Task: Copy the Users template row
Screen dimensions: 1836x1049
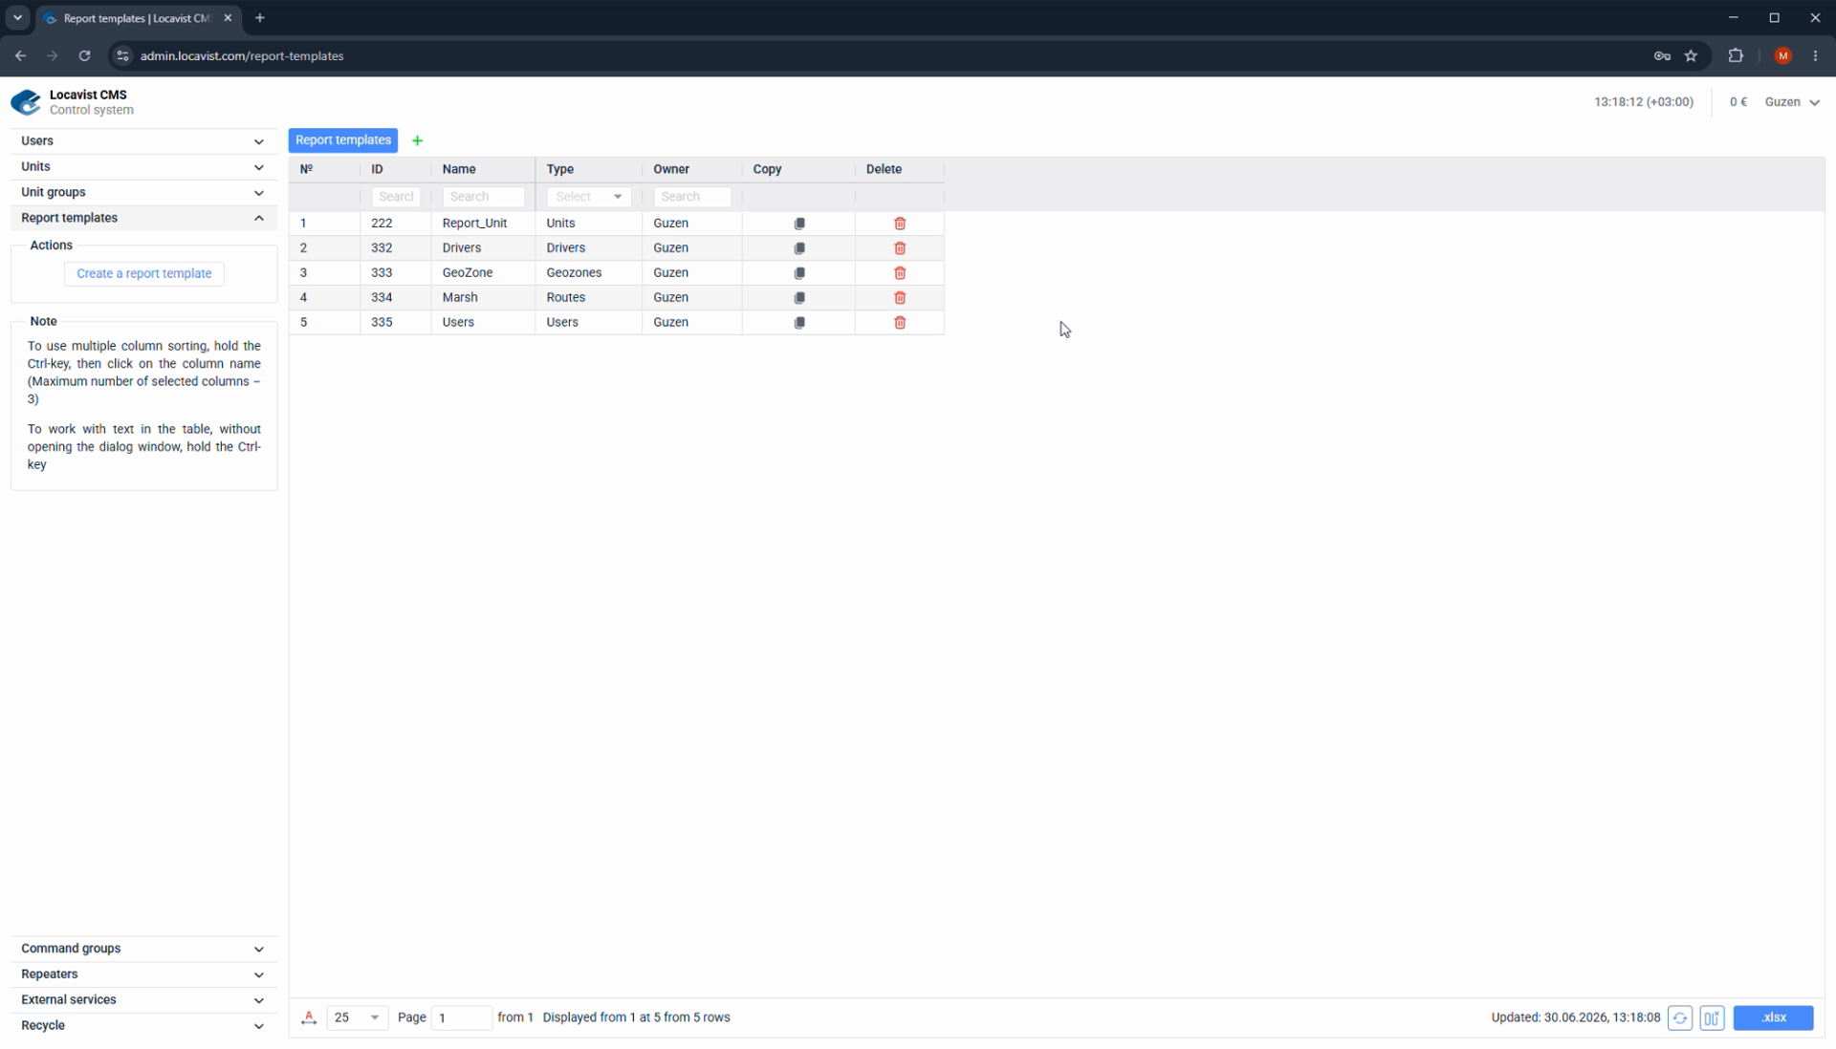Action: click(x=799, y=323)
